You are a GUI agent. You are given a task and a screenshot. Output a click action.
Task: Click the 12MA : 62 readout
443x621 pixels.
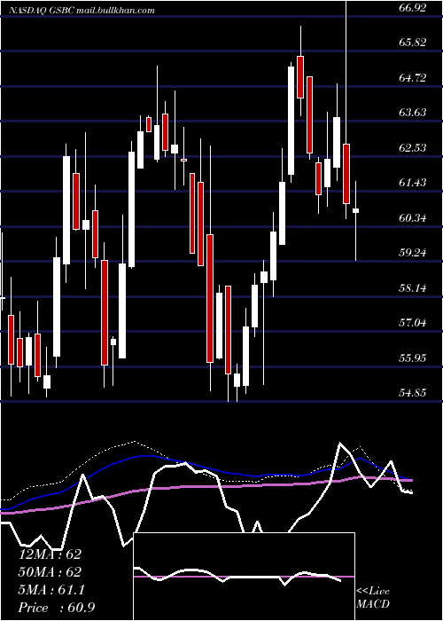coord(51,554)
